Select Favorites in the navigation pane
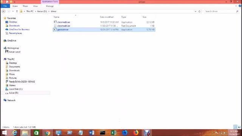 pyautogui.click(x=11, y=18)
